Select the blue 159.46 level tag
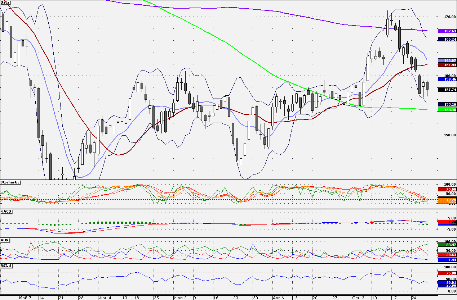 pos(447,79)
